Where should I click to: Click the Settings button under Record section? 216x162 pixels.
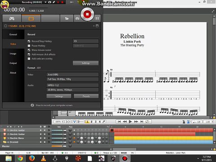click(x=86, y=63)
